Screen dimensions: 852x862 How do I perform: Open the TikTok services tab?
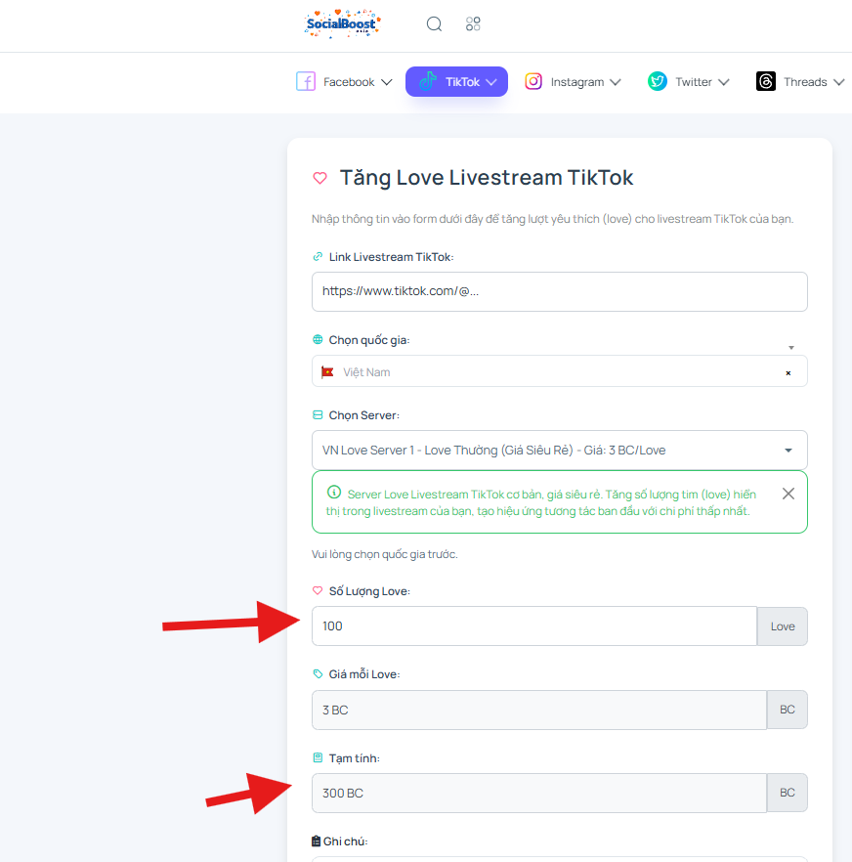point(457,81)
